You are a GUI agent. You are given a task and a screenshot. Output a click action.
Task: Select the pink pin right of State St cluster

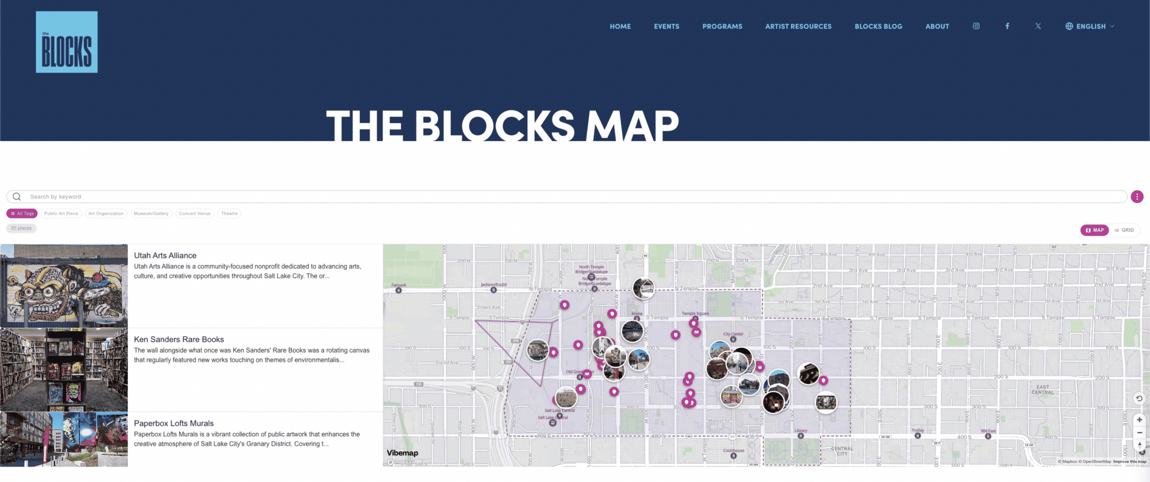(x=760, y=366)
